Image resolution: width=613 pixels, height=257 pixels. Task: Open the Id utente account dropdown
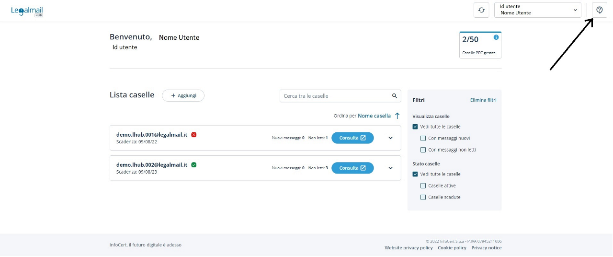pos(537,10)
